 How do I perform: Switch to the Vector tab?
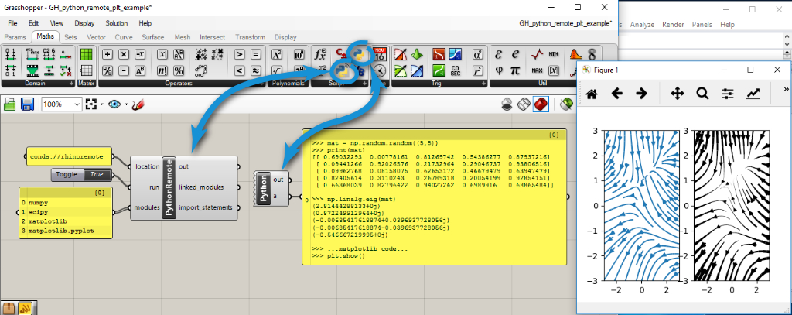(96, 37)
